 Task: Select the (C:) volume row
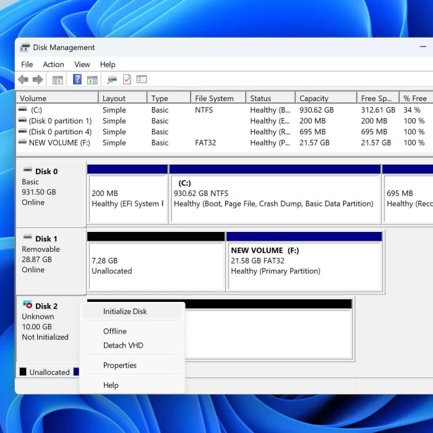[225, 110]
